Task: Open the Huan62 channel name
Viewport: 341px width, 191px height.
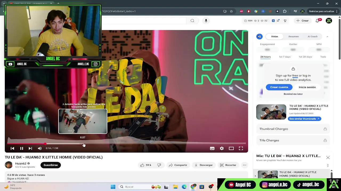Action: [21, 163]
